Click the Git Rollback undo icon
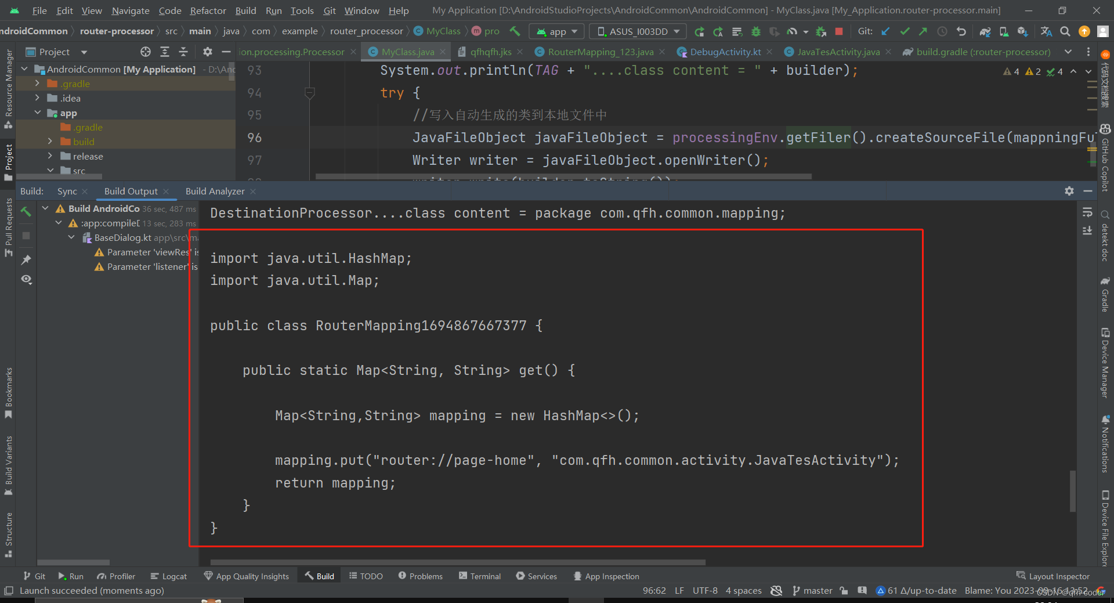 [961, 31]
